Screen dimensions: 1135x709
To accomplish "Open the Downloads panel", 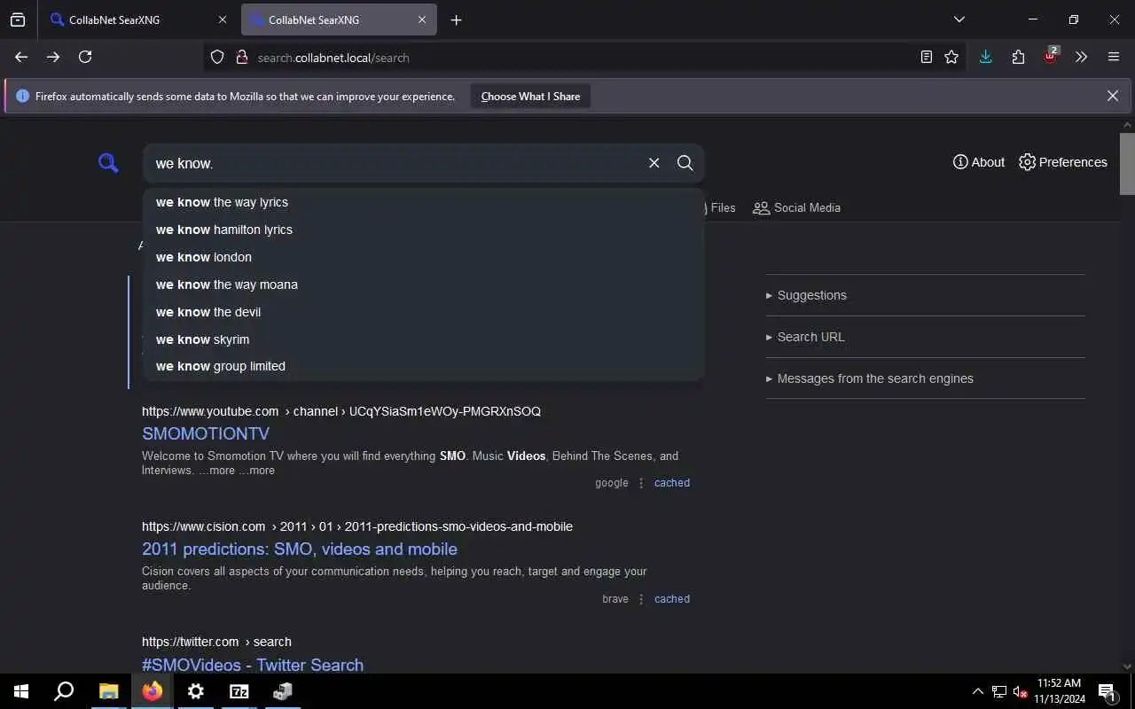I will coord(985,57).
